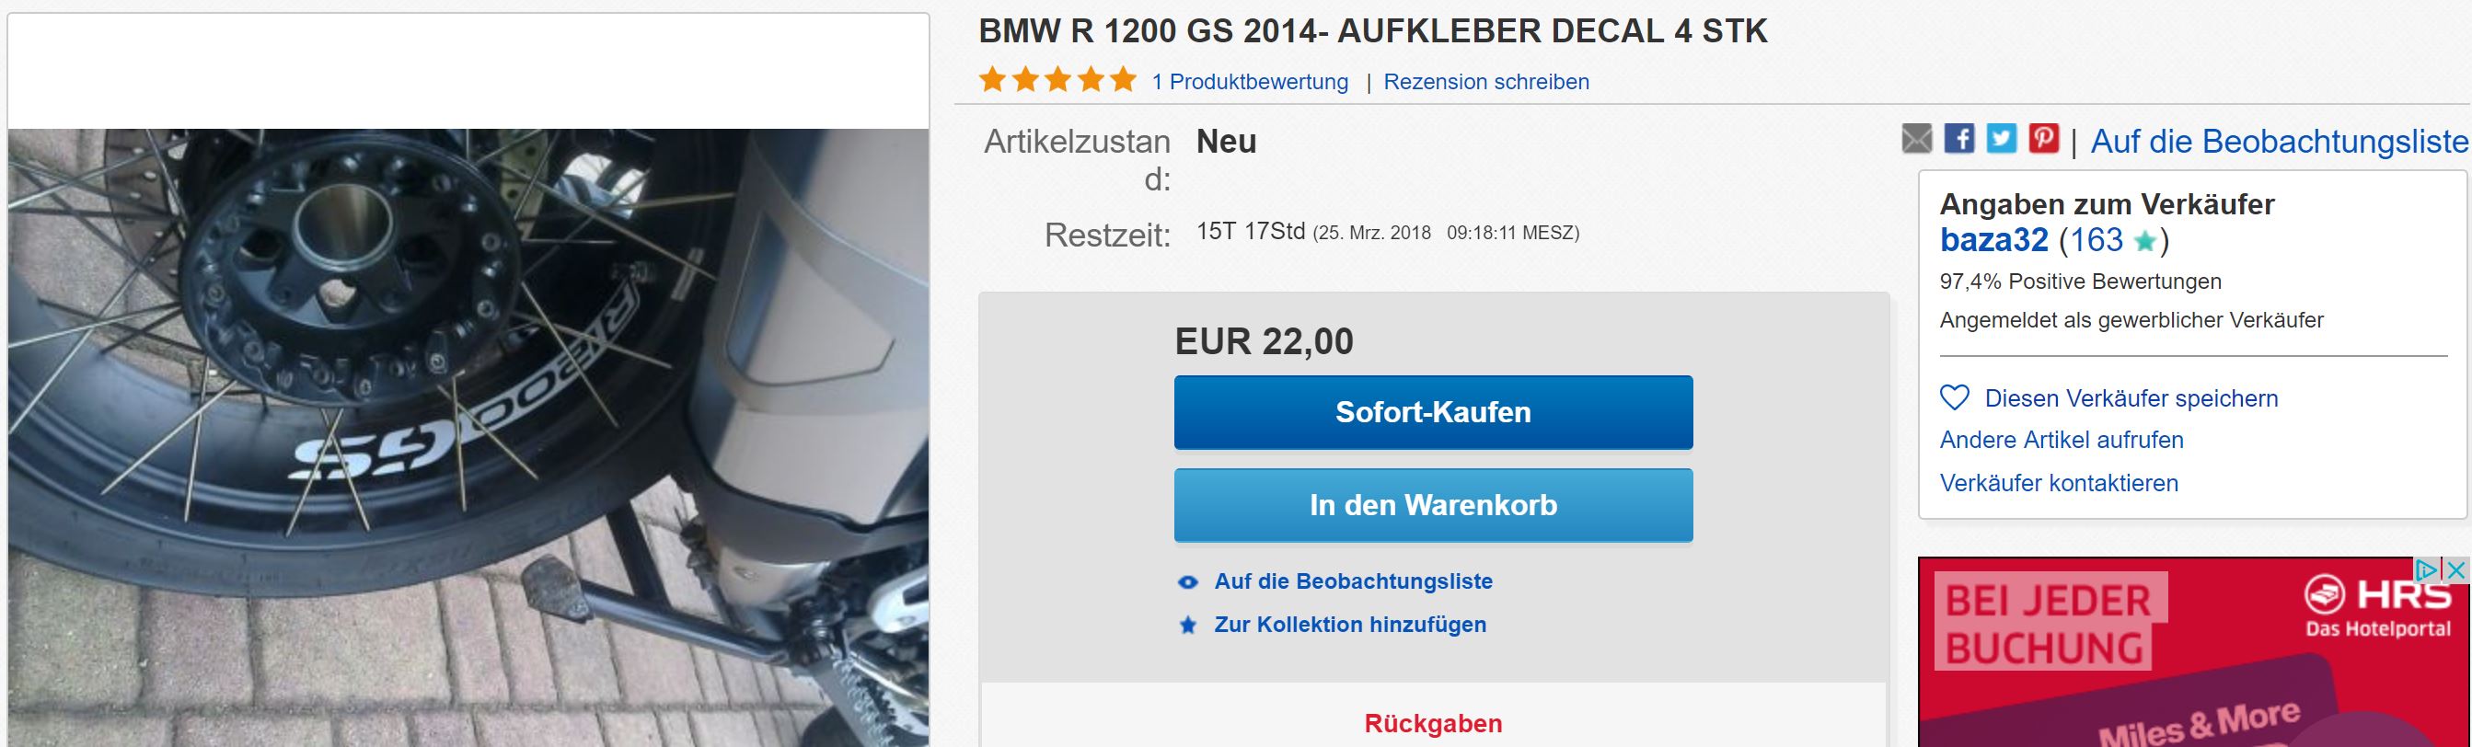Click the star icon beside Zur Kollektion hinzufügen

click(x=1188, y=626)
